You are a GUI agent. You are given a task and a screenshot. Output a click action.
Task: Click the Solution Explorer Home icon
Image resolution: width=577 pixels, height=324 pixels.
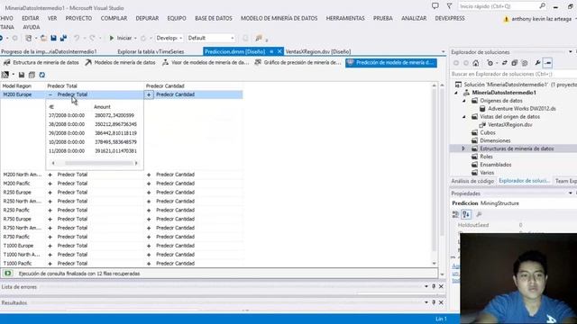476,63
